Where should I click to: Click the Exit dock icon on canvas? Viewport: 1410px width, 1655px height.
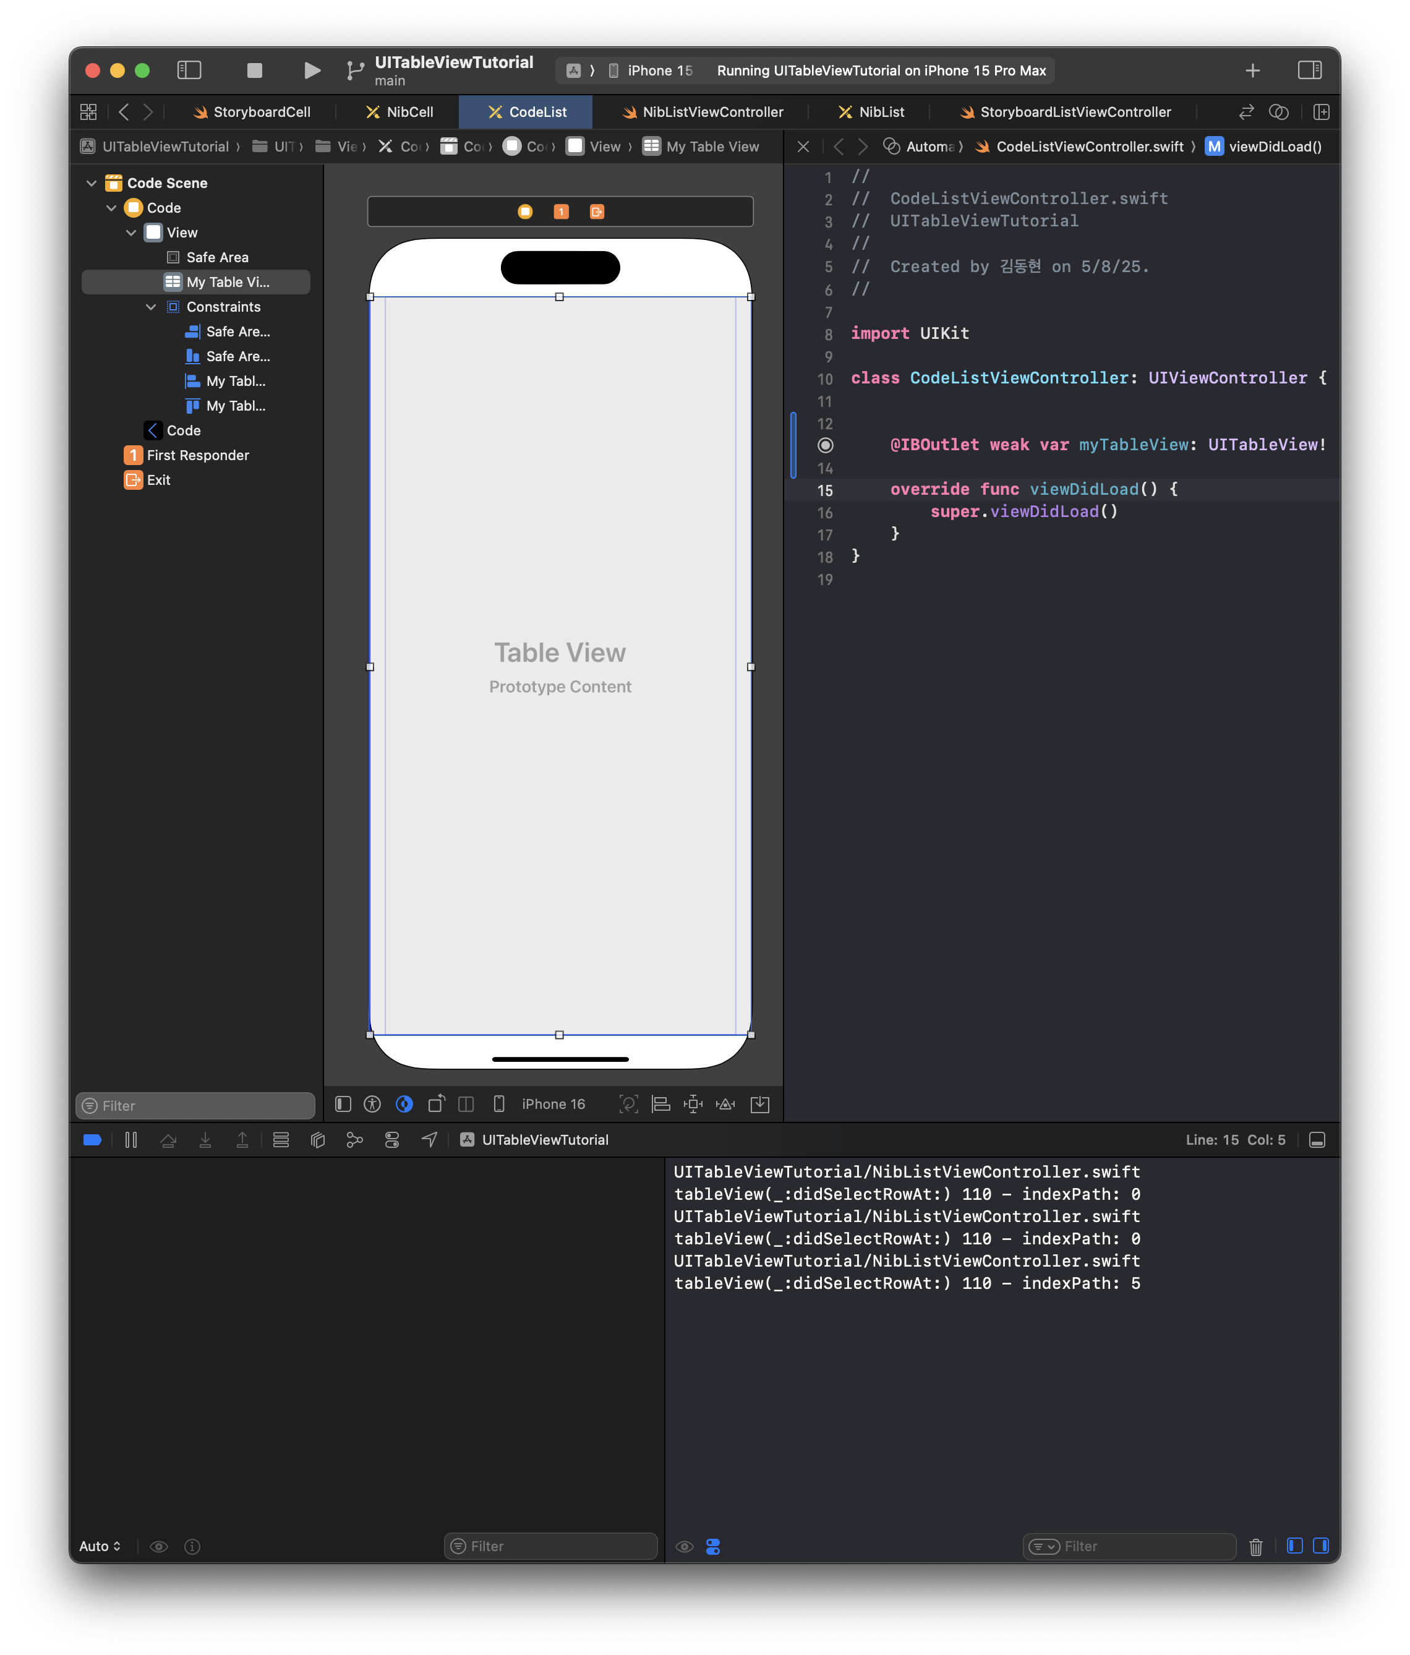pos(597,212)
